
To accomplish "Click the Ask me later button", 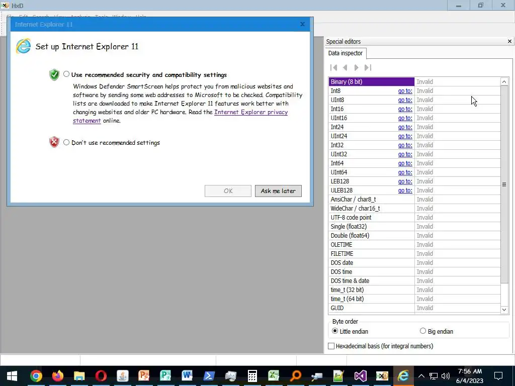I will pos(278,191).
